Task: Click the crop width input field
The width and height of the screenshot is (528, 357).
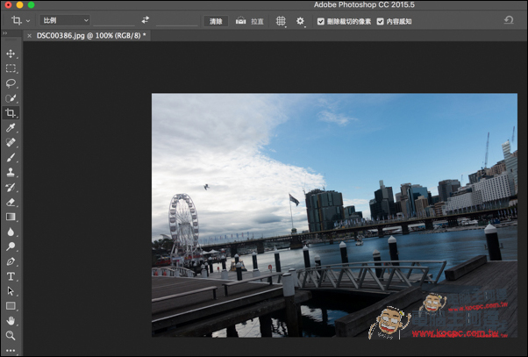Action: pos(114,21)
